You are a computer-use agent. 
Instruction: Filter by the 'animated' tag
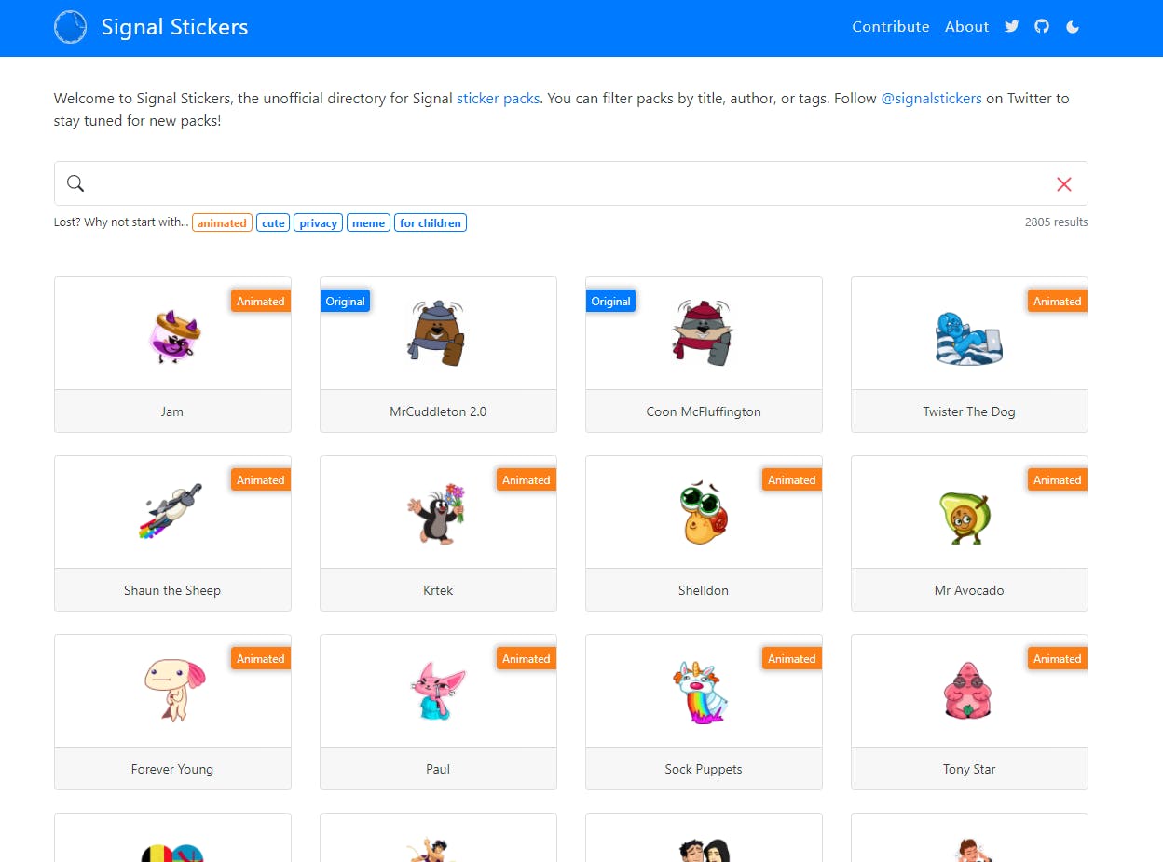222,223
